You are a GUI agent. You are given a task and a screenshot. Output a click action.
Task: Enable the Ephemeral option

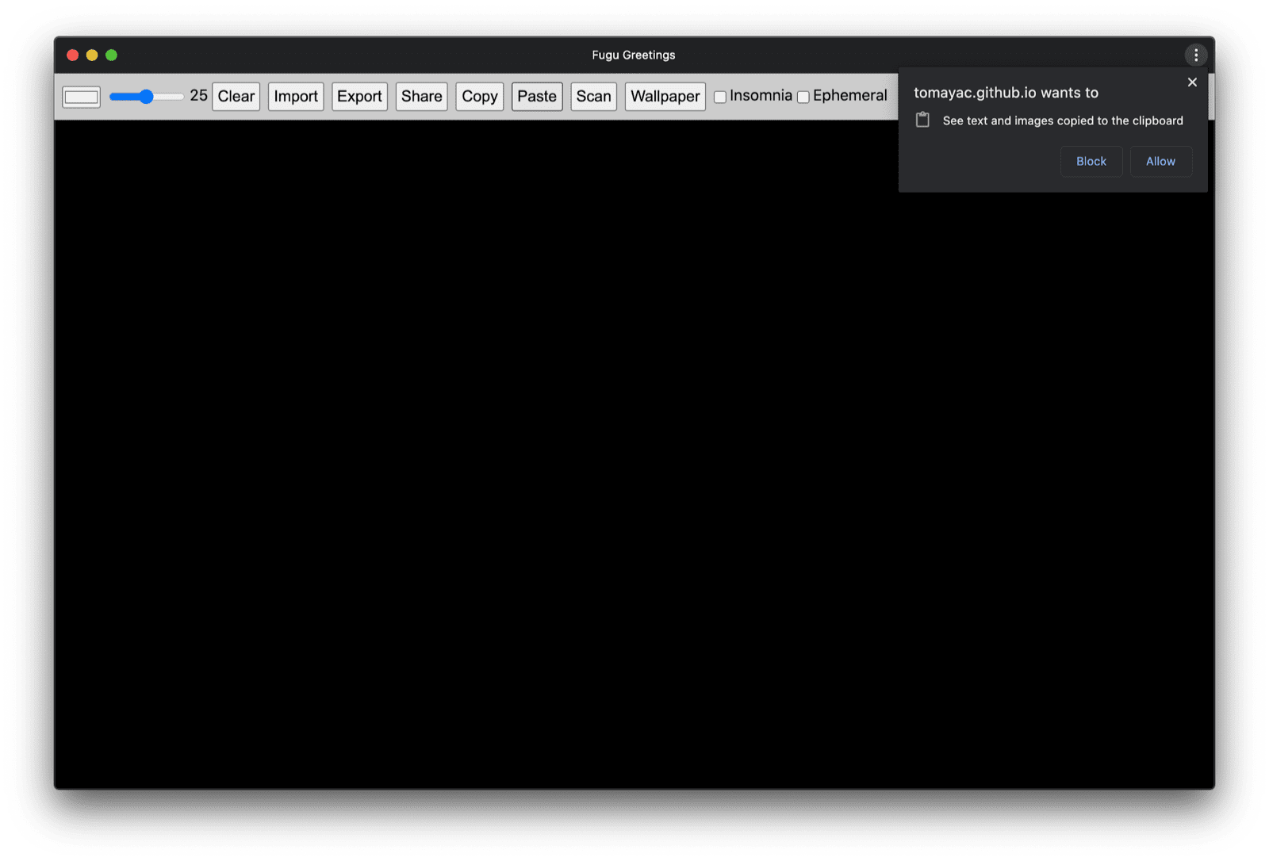point(803,97)
